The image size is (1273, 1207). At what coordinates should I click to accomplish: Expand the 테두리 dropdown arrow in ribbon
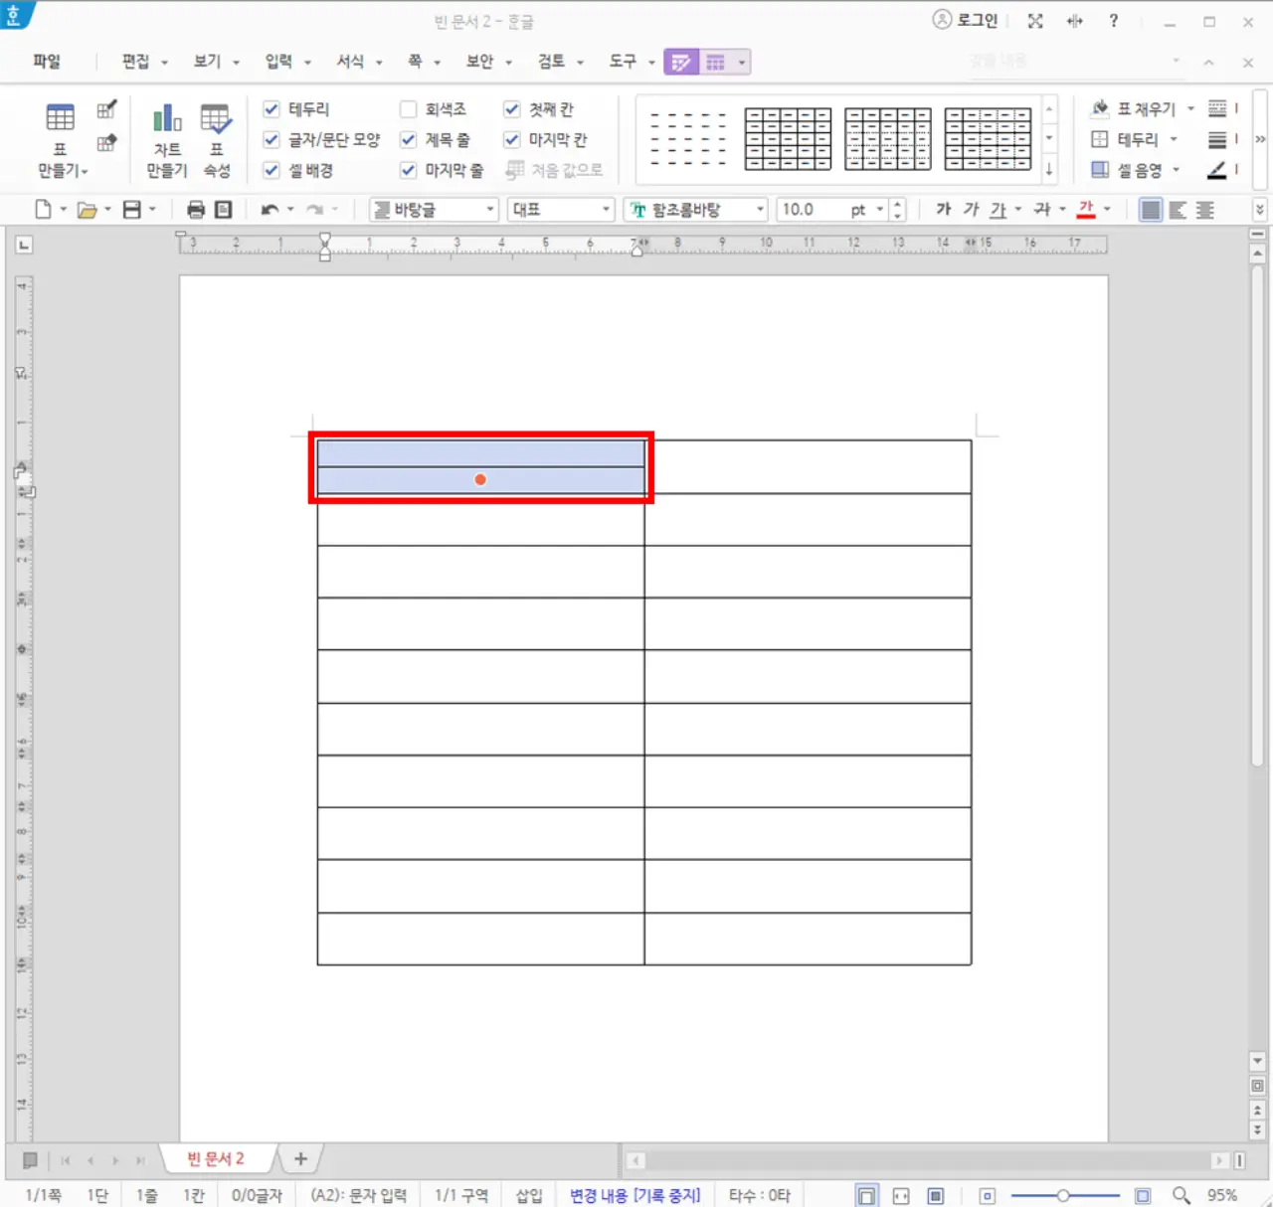[1174, 139]
